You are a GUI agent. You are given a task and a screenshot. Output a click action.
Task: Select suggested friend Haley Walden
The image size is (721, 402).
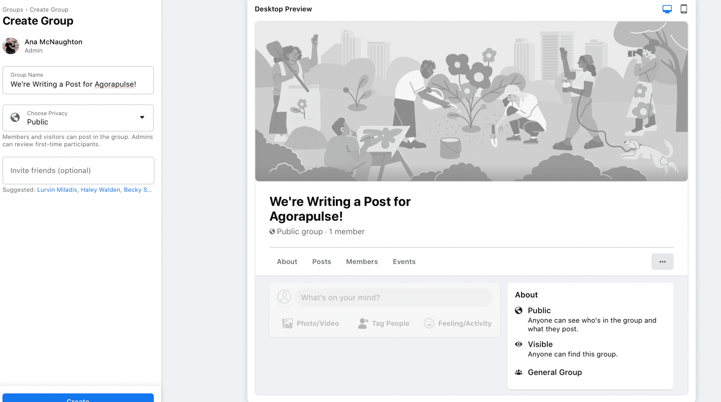click(x=100, y=190)
